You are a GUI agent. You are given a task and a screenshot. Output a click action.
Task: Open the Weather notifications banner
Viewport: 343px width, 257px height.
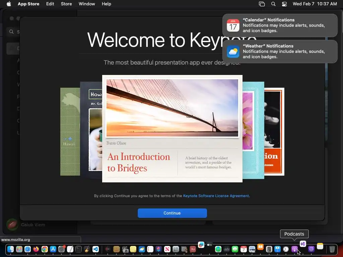(280, 51)
